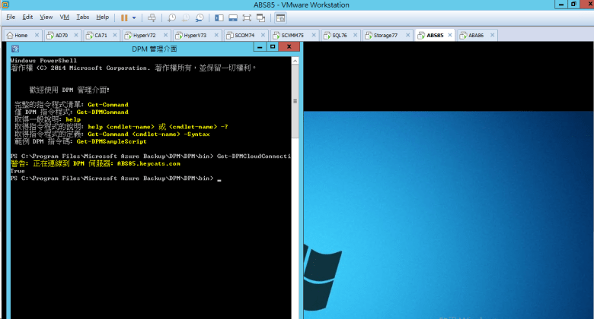Toggle the thumbnail bar view icon
Viewport: 594px width, 319px height.
(232, 17)
